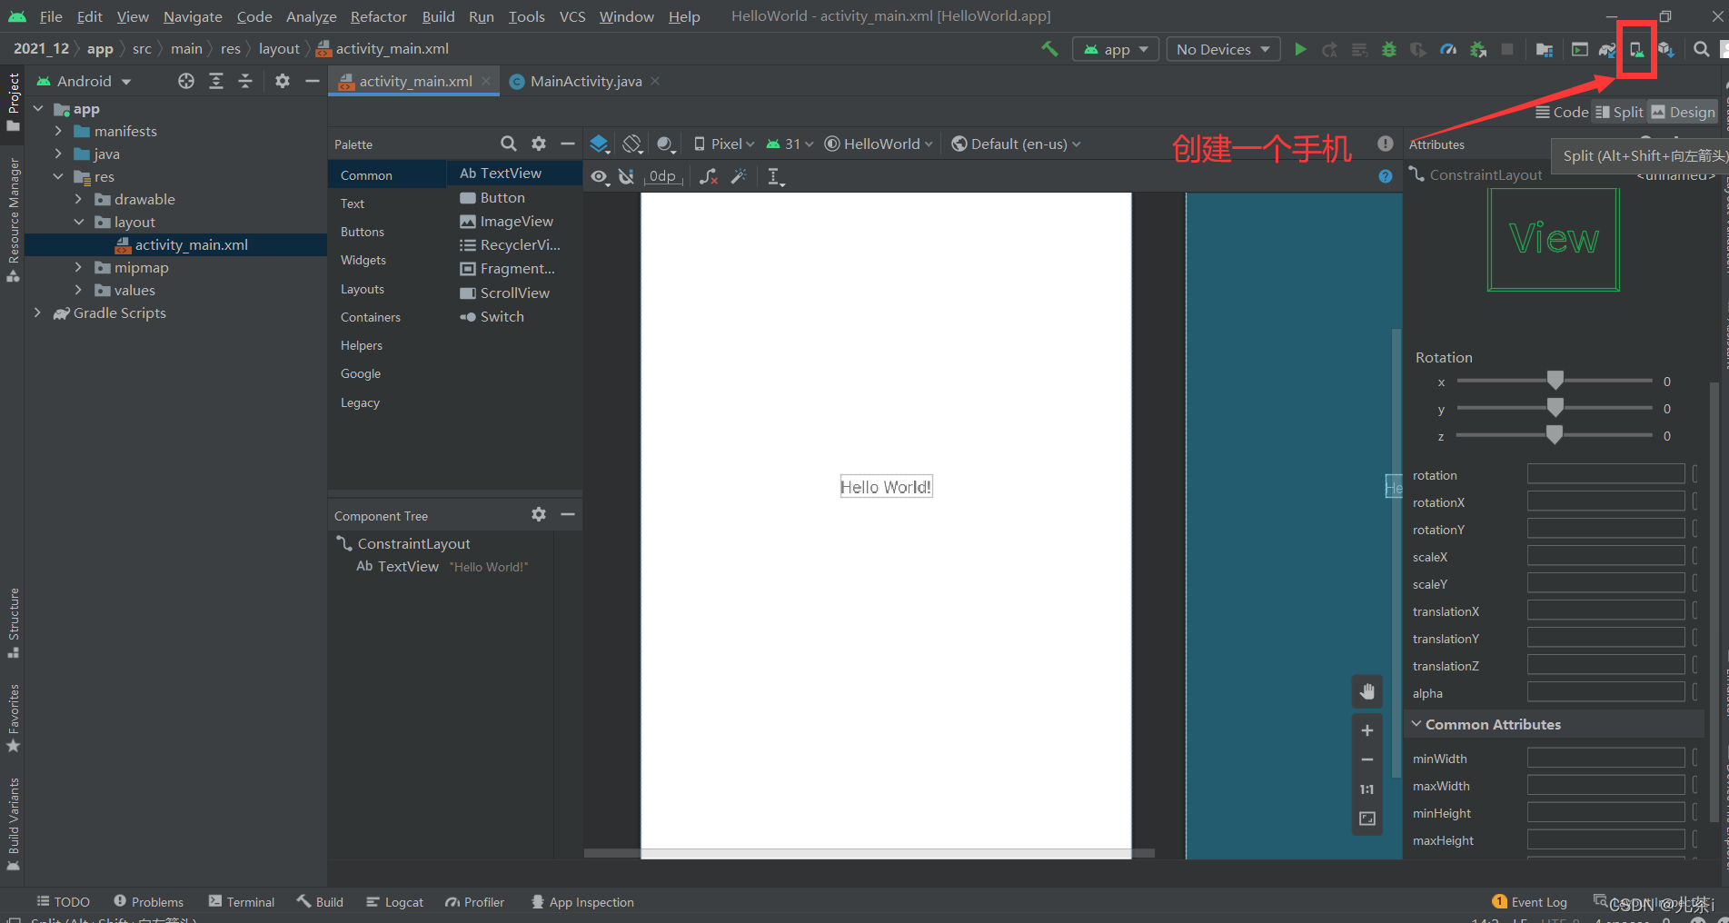Select the Pan hand tool in designer
Image resolution: width=1729 pixels, height=923 pixels.
pos(1367,691)
